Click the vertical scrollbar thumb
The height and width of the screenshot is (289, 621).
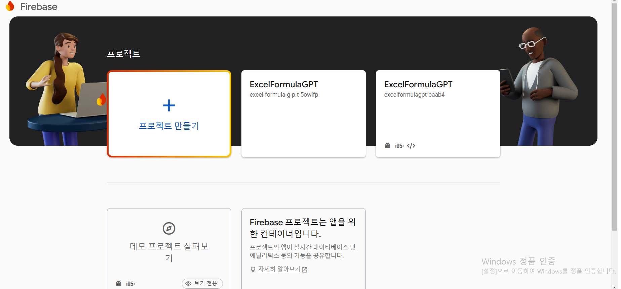click(614, 117)
